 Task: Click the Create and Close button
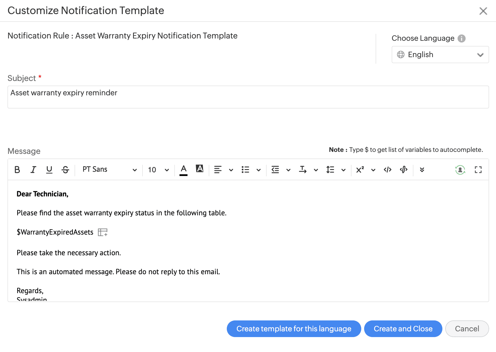coord(403,329)
